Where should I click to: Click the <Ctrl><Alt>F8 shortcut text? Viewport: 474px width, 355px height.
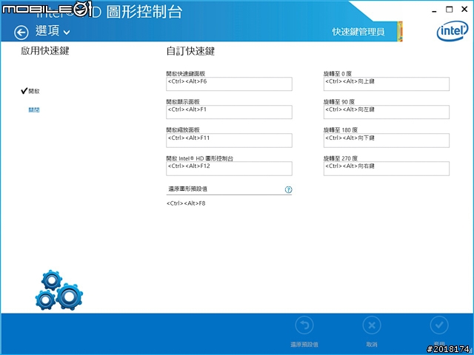click(x=186, y=203)
